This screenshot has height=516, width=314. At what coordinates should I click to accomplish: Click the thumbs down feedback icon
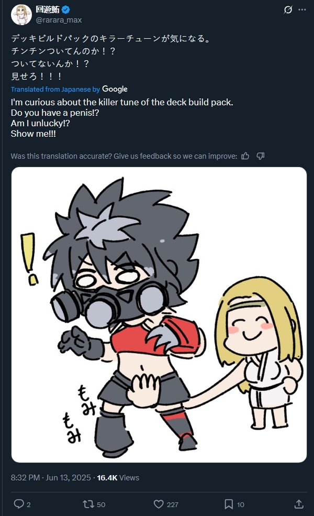click(261, 156)
